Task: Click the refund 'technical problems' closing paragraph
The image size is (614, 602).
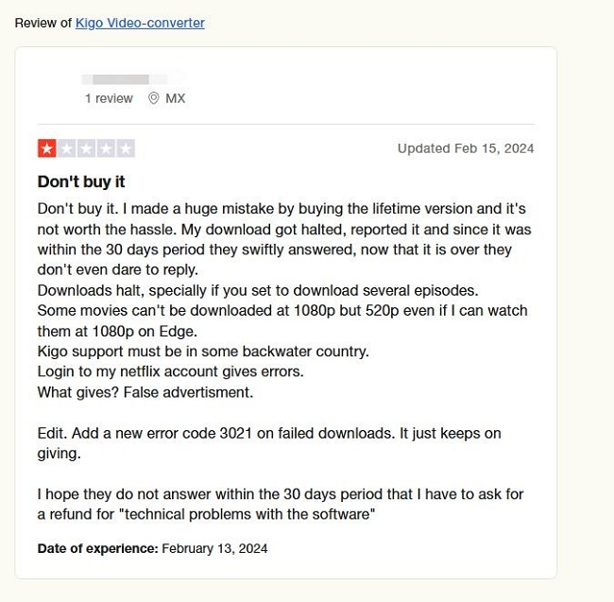Action: coord(281,504)
